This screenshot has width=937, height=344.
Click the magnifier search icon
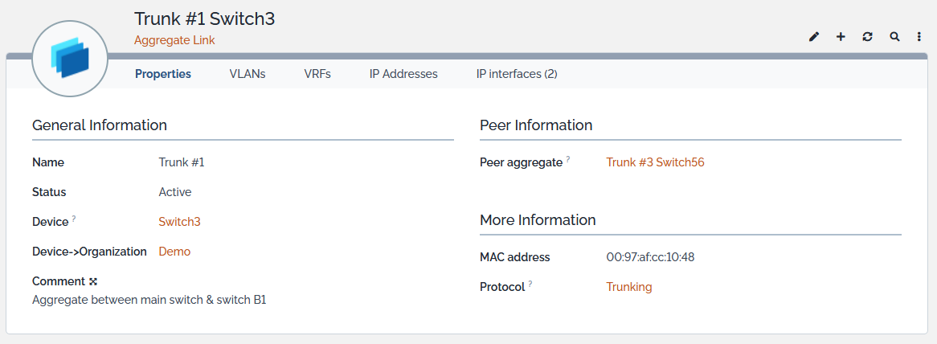pyautogui.click(x=894, y=37)
